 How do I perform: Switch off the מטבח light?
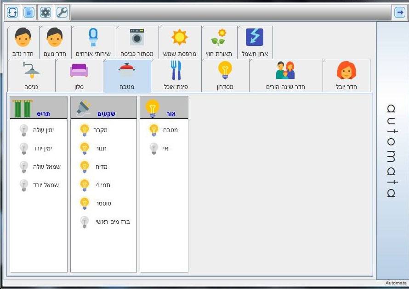click(154, 130)
